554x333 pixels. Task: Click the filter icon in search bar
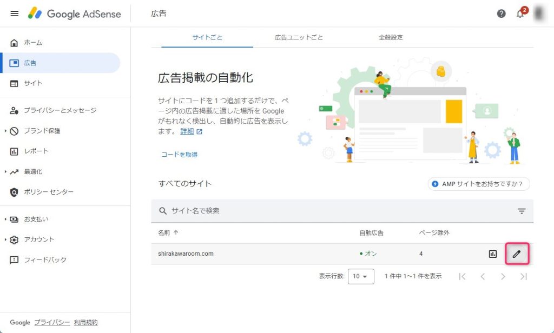522,211
